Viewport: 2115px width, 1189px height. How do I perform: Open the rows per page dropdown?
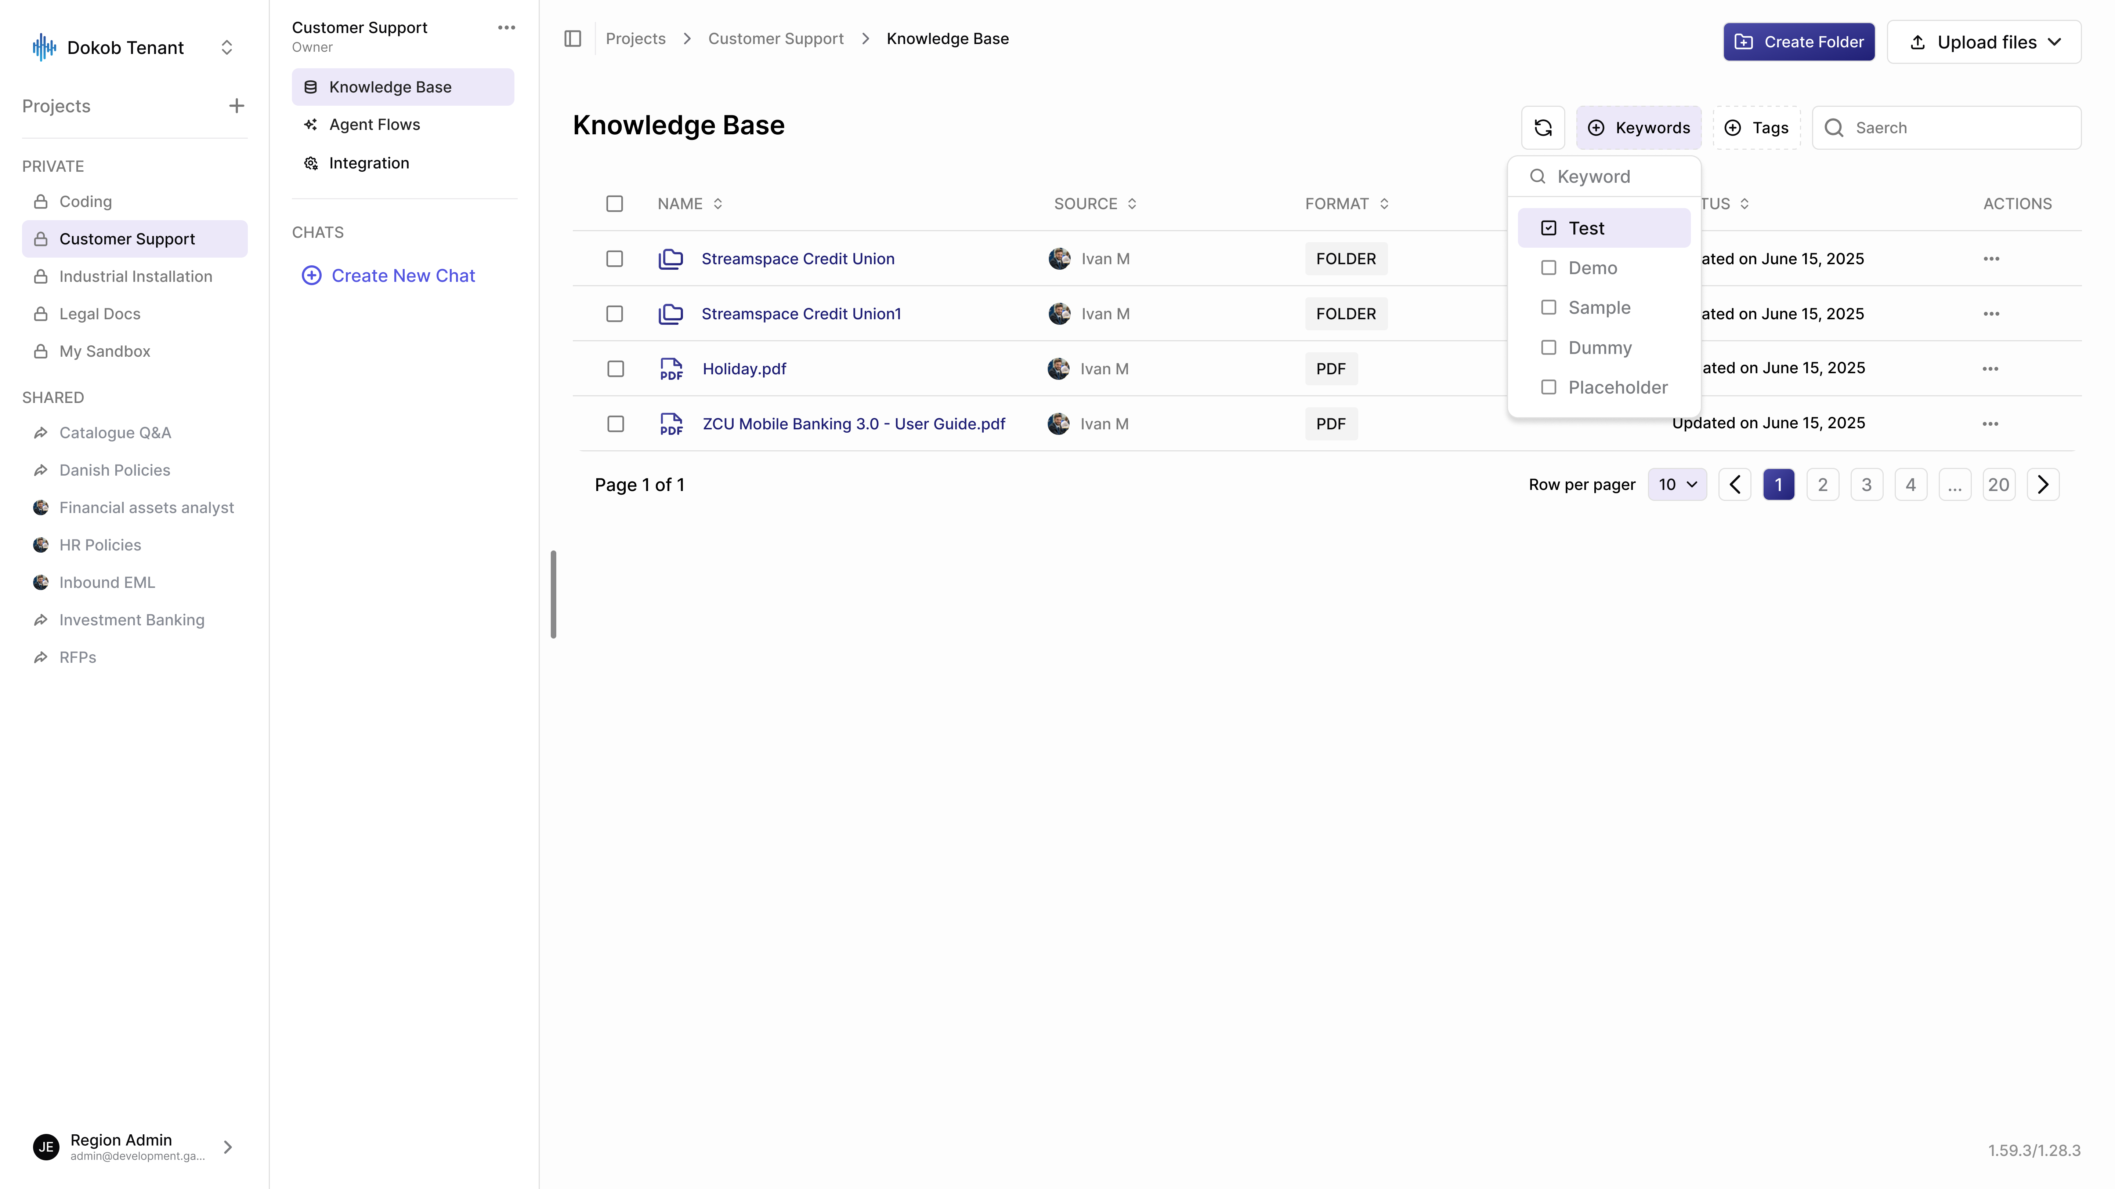1677,484
